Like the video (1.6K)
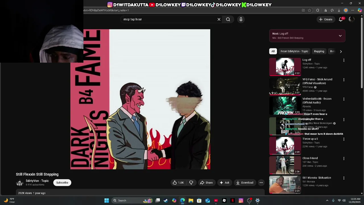 click(x=178, y=183)
